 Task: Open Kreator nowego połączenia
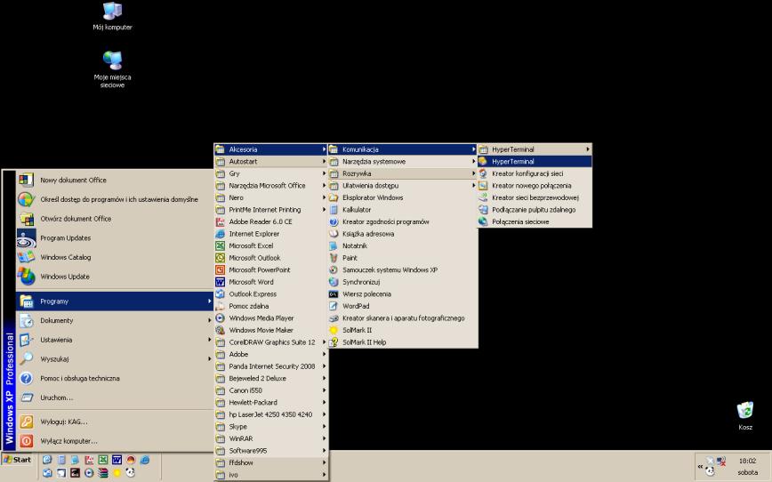coord(535,186)
